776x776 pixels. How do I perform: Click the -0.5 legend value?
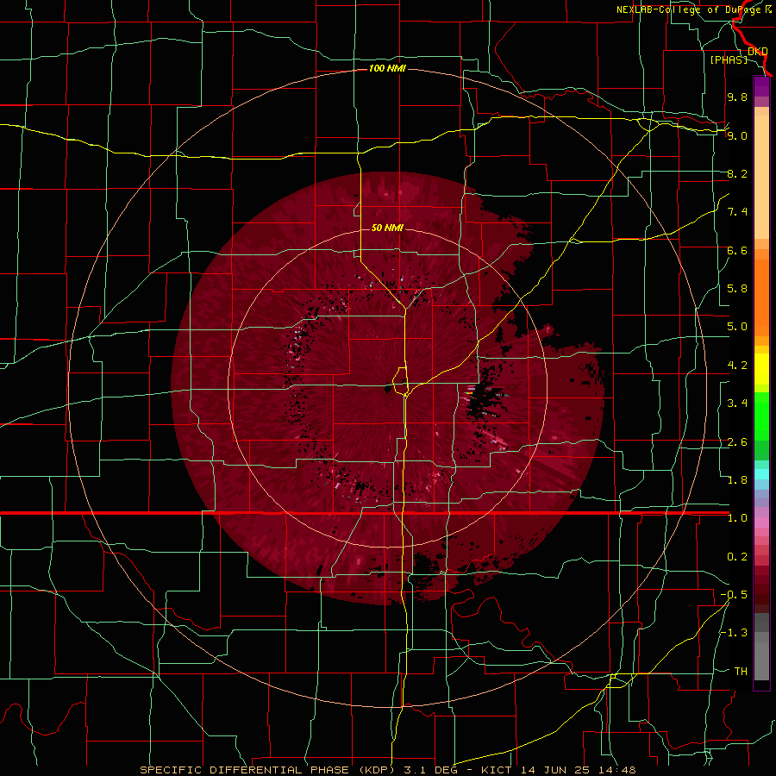[734, 595]
